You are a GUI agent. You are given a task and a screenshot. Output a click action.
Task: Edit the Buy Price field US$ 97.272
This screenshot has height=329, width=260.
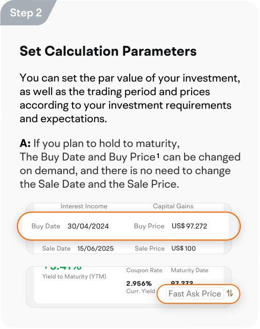[195, 226]
